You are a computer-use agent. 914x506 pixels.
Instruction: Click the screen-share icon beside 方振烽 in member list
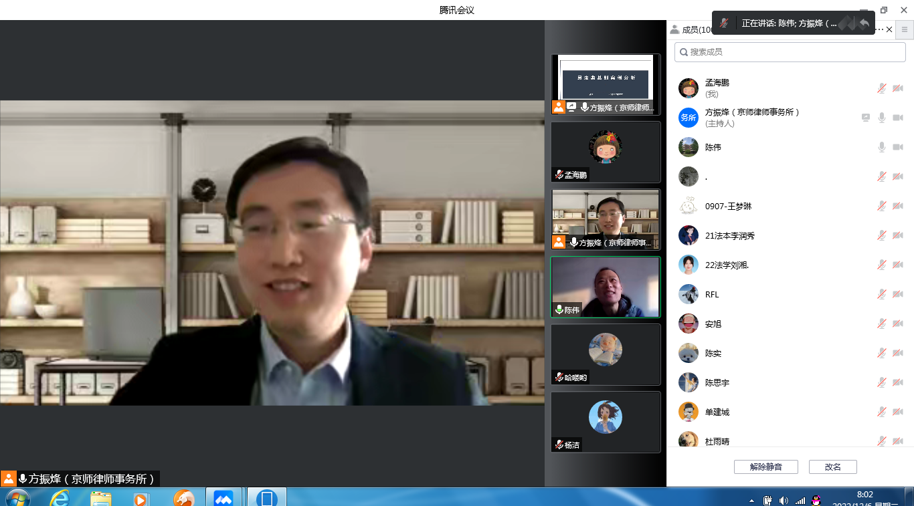tap(866, 118)
